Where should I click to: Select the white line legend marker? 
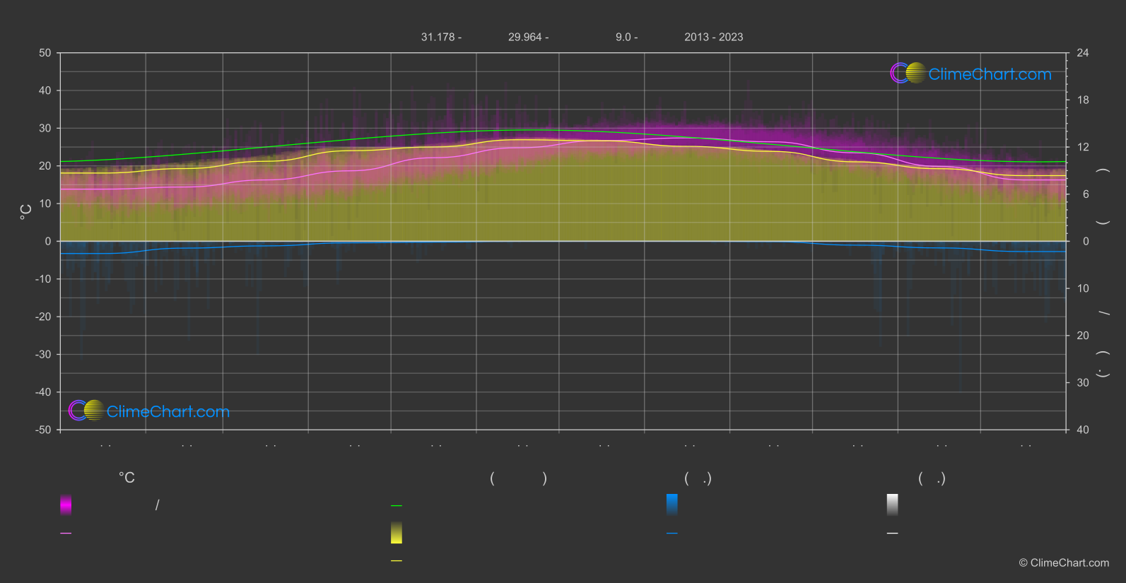[x=893, y=534]
